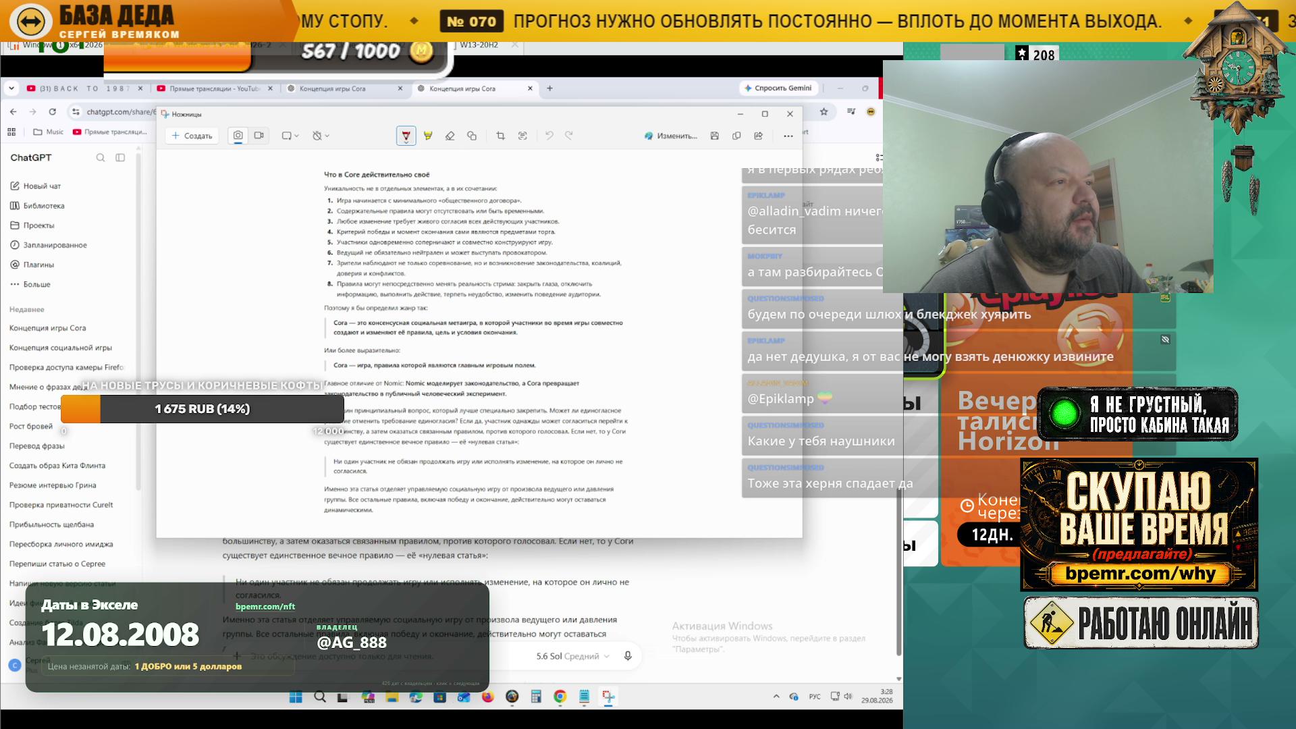This screenshot has width=1296, height=729.
Task: Open the snip shape mode dropdown
Action: pyautogui.click(x=290, y=136)
